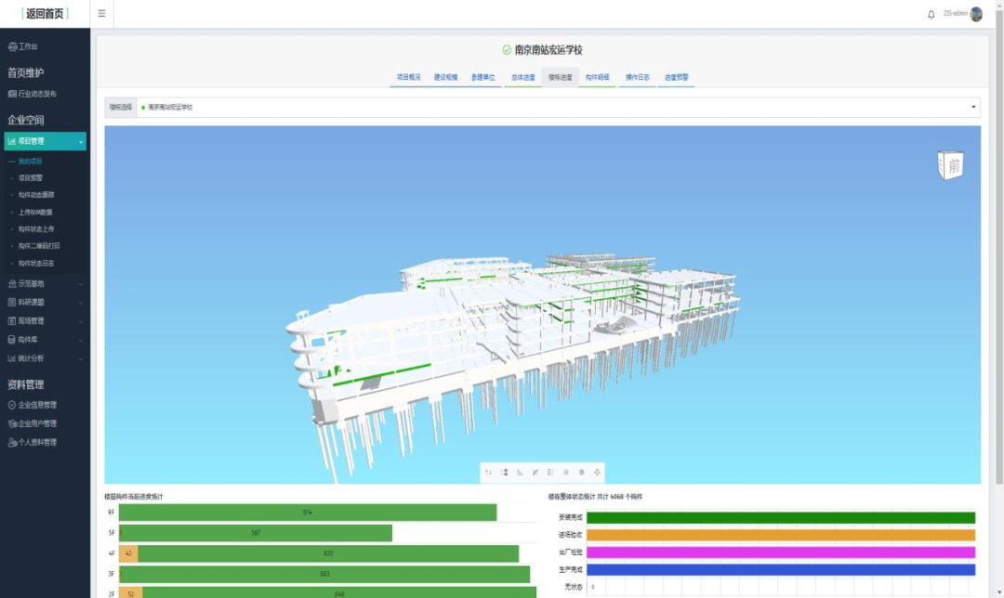Switch to the 操作日志 tab

click(x=638, y=77)
